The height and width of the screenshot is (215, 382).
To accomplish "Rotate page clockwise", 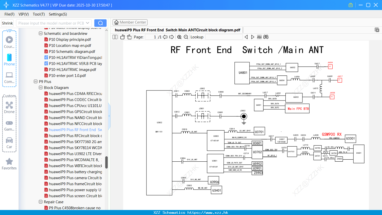I will click(129, 37).
